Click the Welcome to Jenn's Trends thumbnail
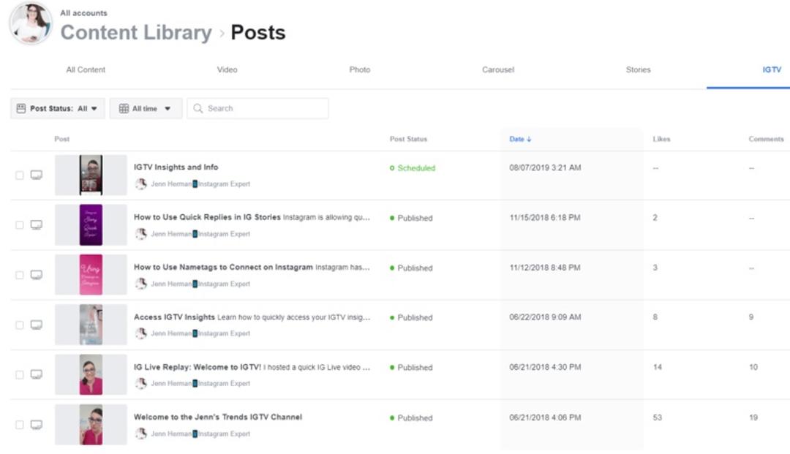 pyautogui.click(x=91, y=425)
